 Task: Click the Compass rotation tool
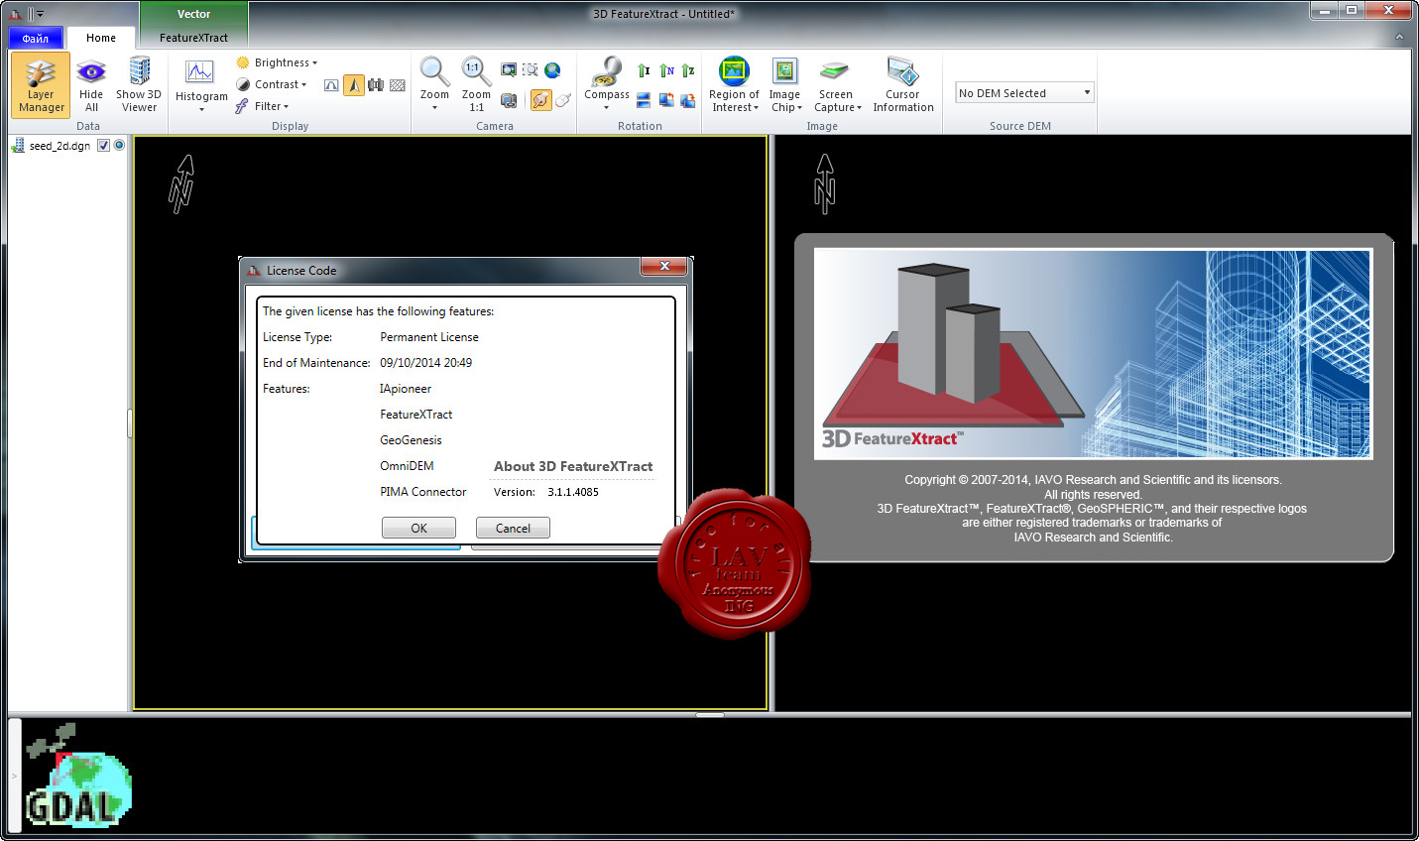coord(606,77)
